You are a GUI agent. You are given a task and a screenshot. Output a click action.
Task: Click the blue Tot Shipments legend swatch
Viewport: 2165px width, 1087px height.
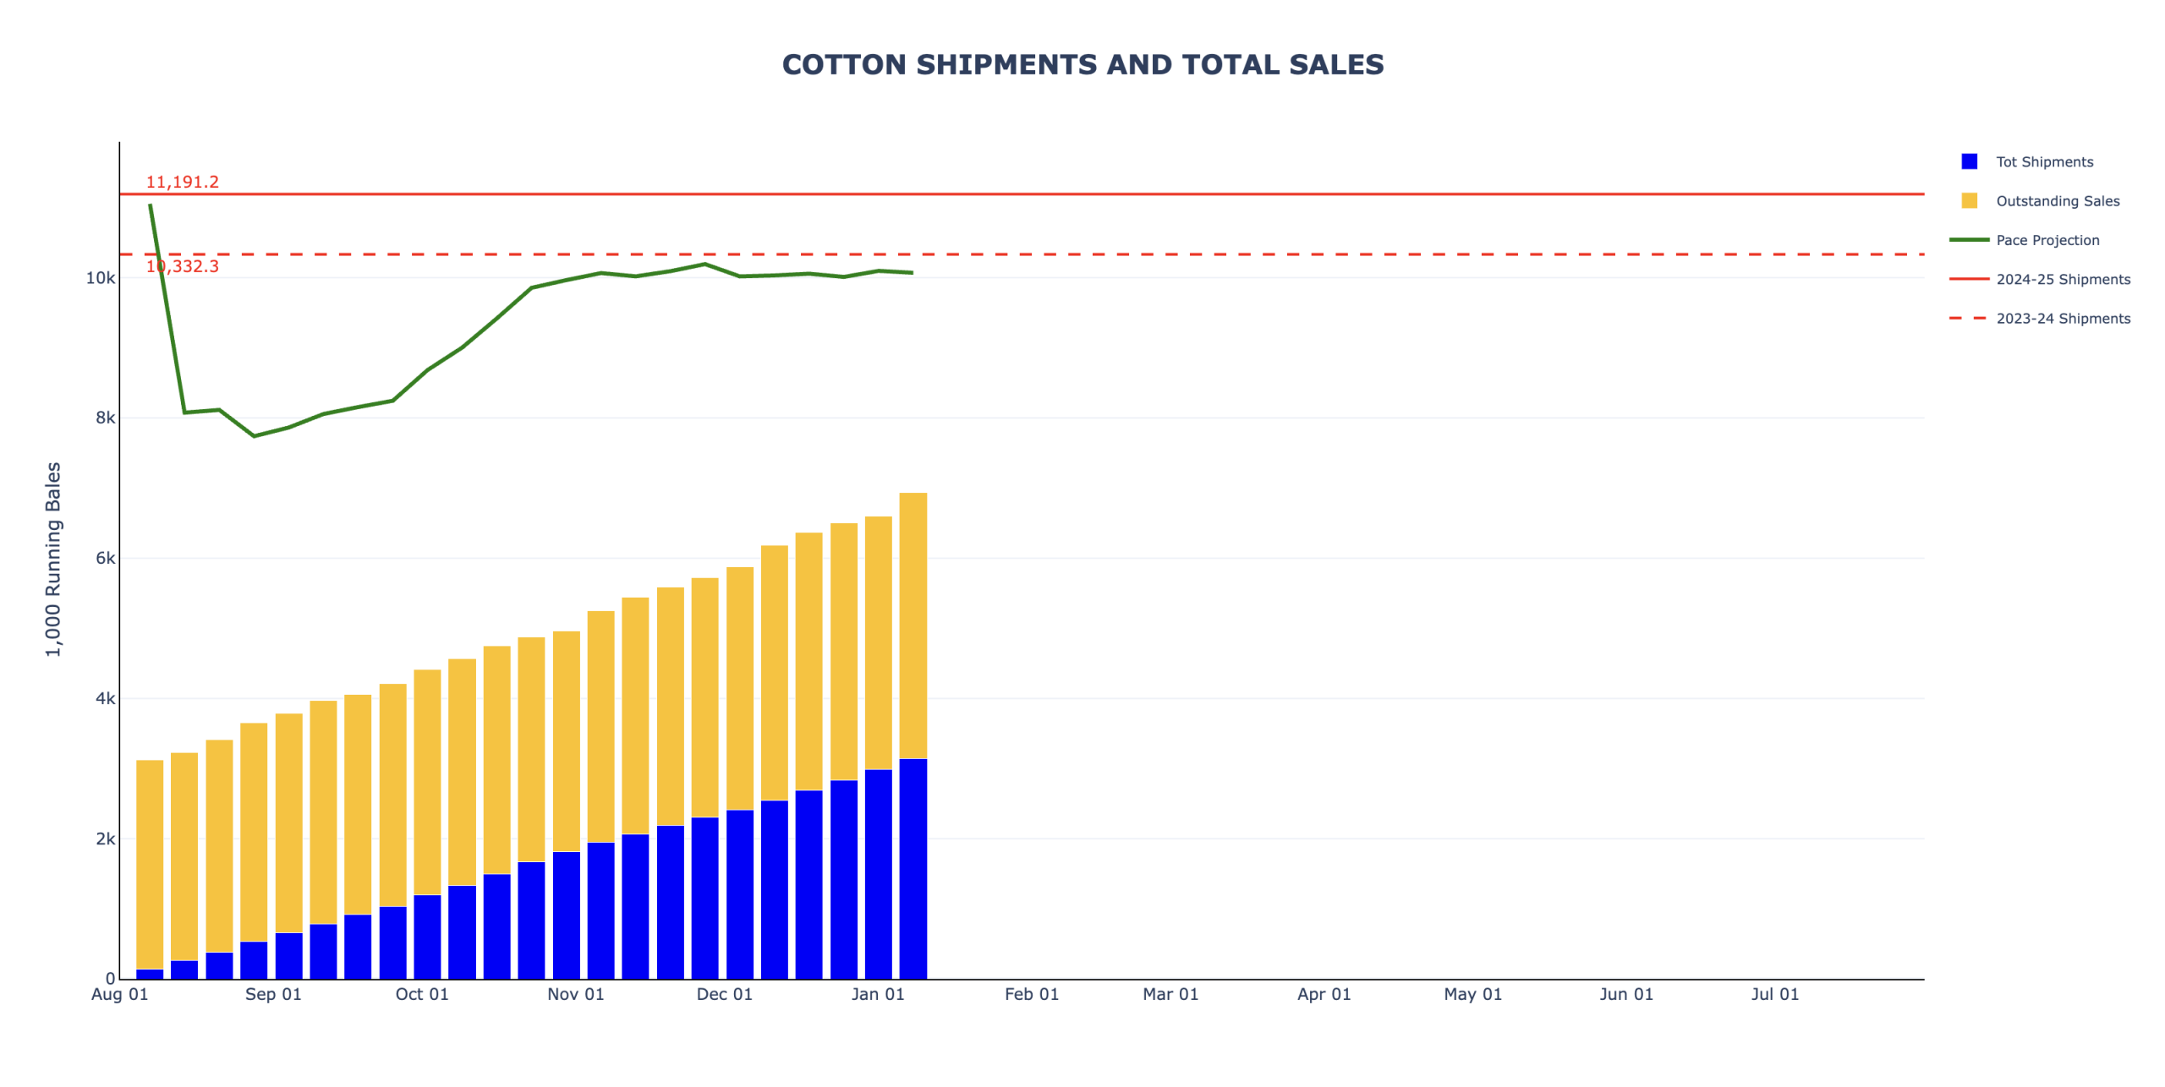[x=1968, y=161]
